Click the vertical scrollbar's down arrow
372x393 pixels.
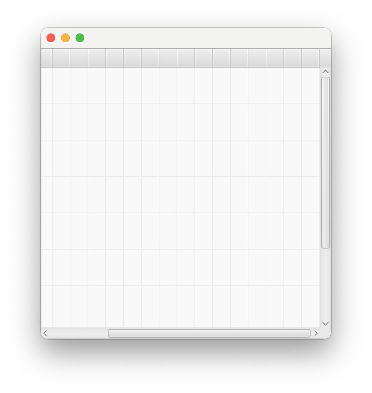[325, 324]
